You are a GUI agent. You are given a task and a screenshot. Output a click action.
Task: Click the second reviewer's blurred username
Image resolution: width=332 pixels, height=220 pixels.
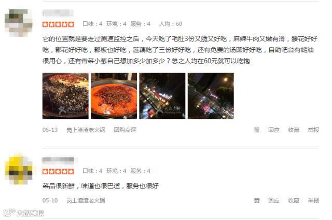tap(58, 160)
